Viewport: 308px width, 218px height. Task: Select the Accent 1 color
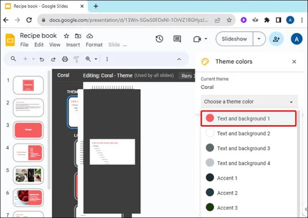249,178
